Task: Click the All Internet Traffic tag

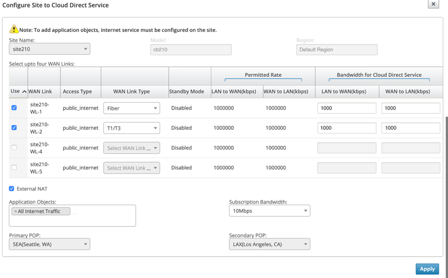Action: (x=41, y=211)
